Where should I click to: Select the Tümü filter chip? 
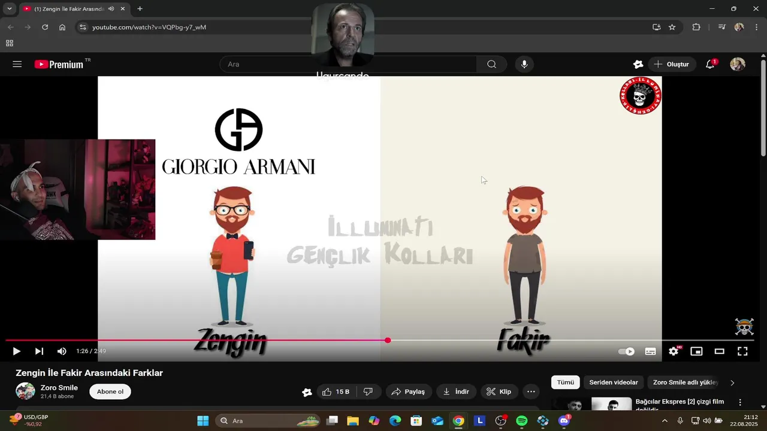(565, 382)
